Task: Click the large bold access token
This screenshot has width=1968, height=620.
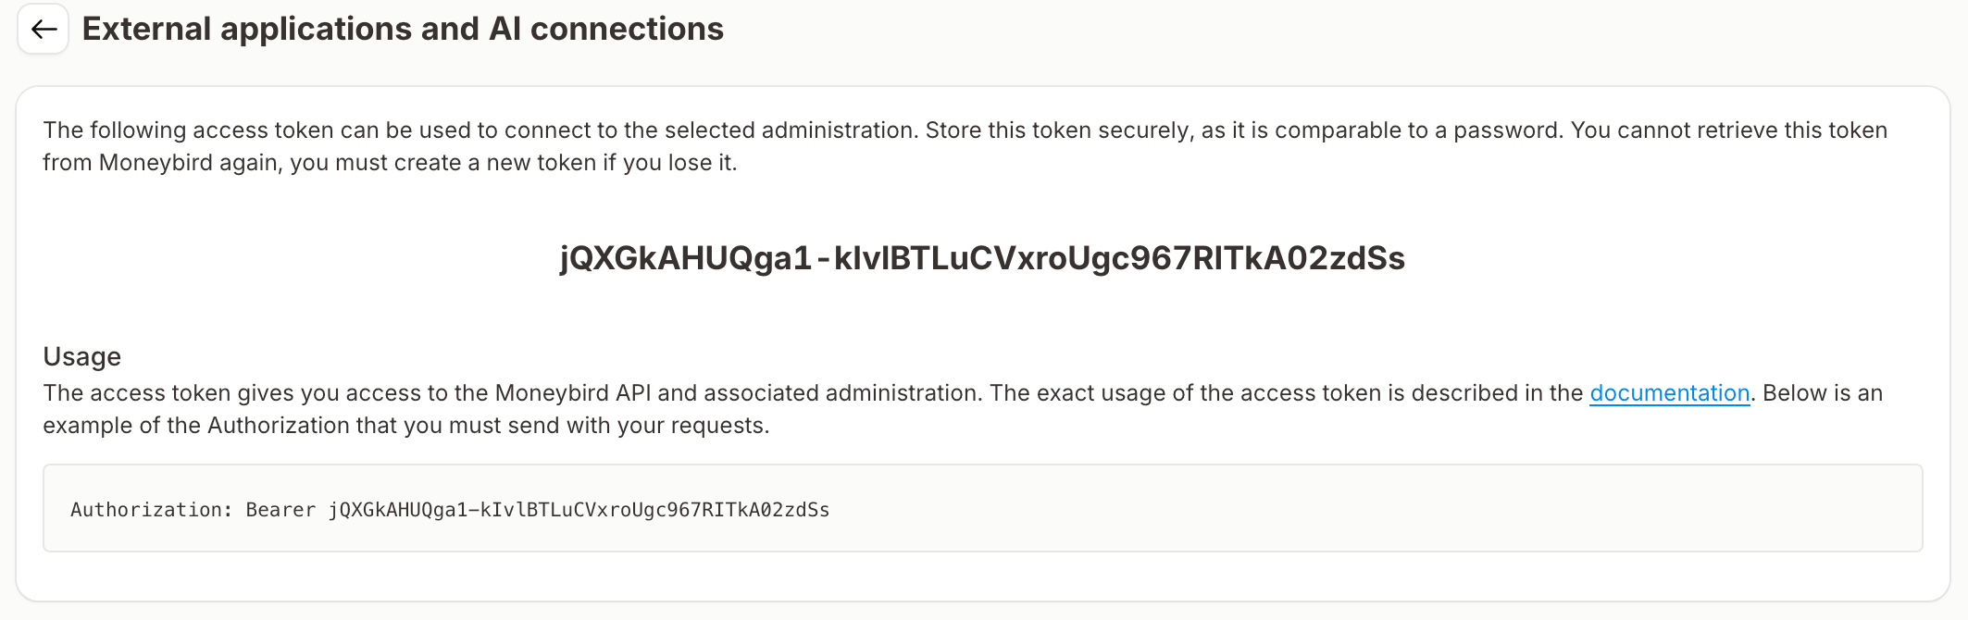Action: [982, 258]
